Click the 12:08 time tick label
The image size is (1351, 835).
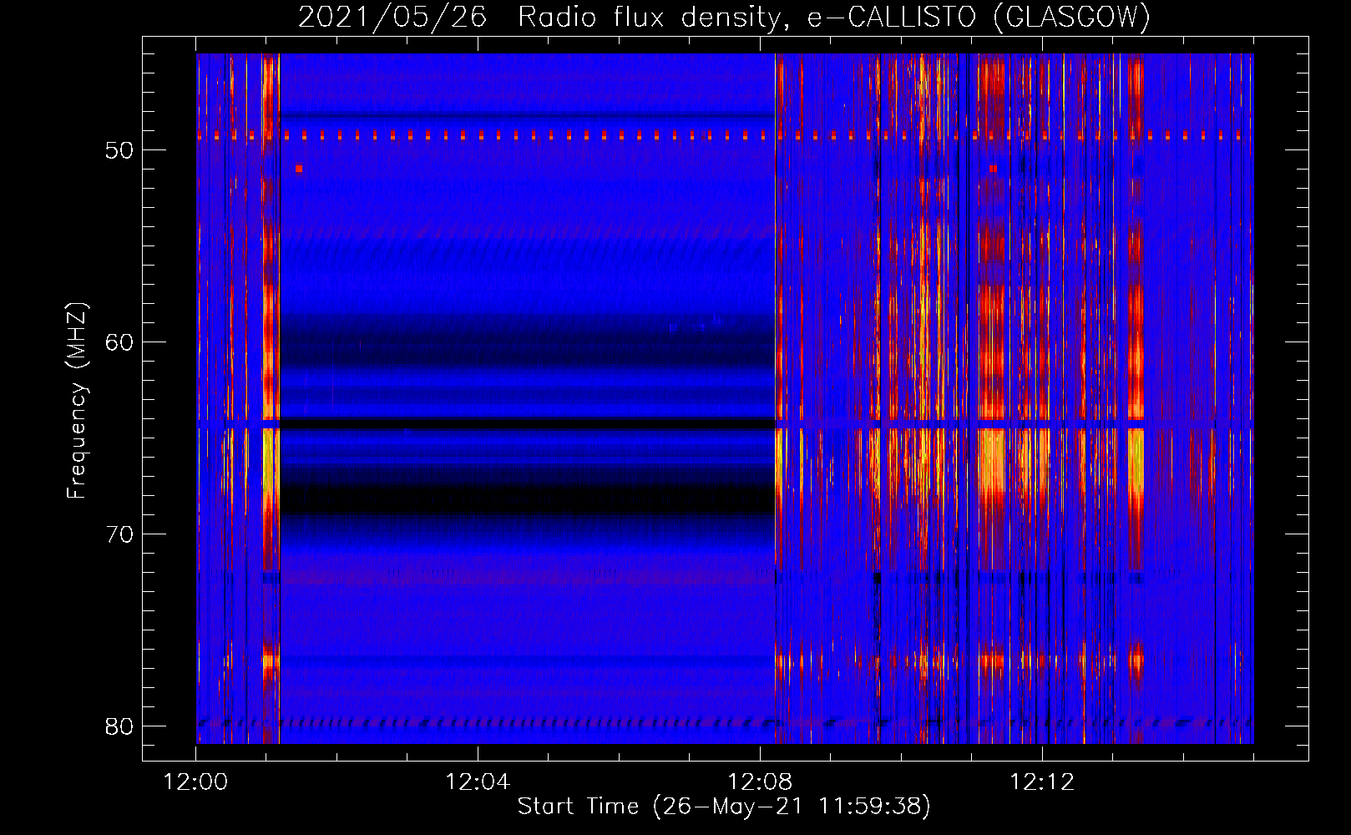point(760,782)
